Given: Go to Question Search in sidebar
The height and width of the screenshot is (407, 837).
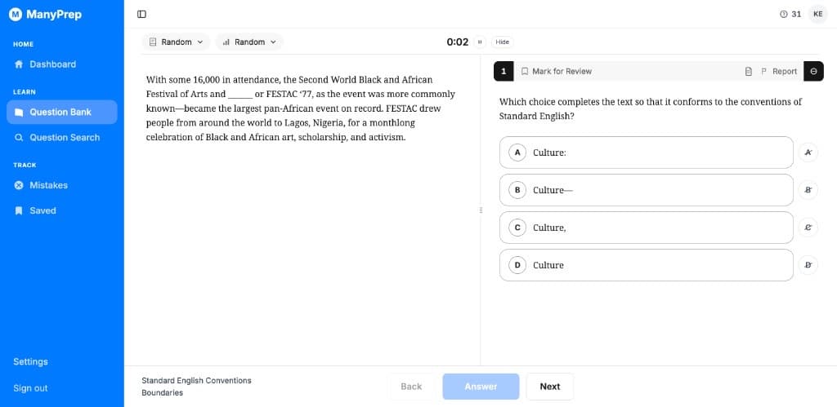Looking at the screenshot, I should [62, 138].
